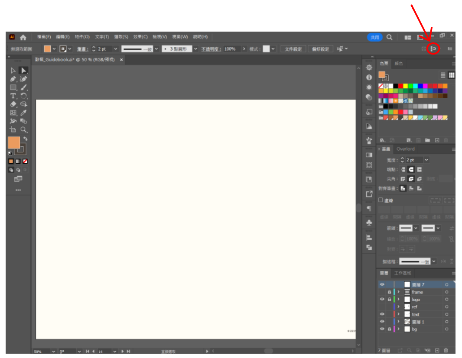The image size is (462, 358).
Task: Switch to the 工作區域 tab
Action: click(x=403, y=273)
